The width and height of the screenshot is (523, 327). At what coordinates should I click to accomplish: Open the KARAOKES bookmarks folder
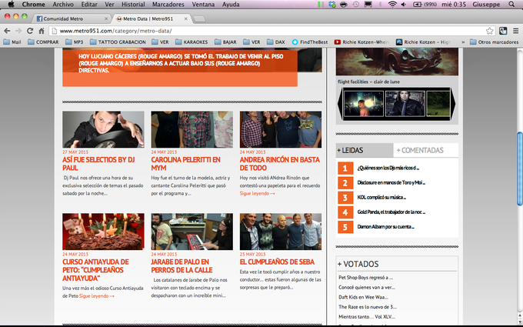[192, 42]
